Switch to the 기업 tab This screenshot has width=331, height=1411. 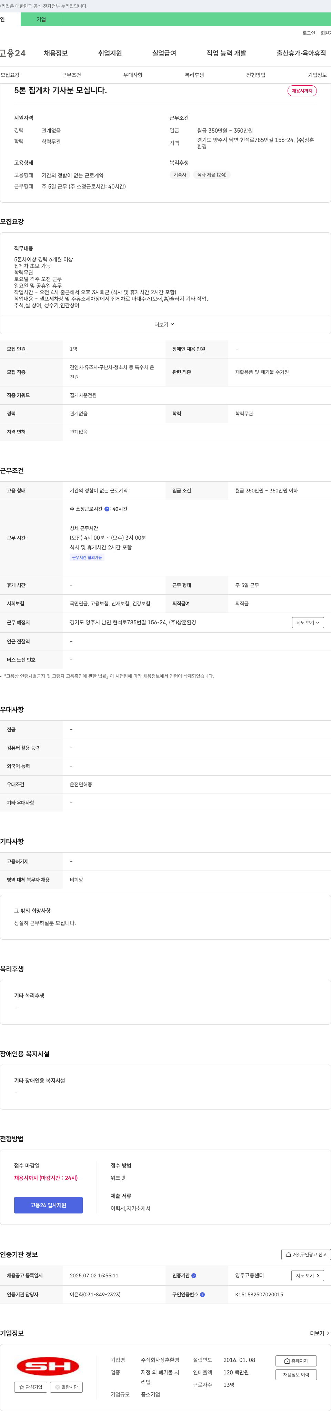[41, 19]
